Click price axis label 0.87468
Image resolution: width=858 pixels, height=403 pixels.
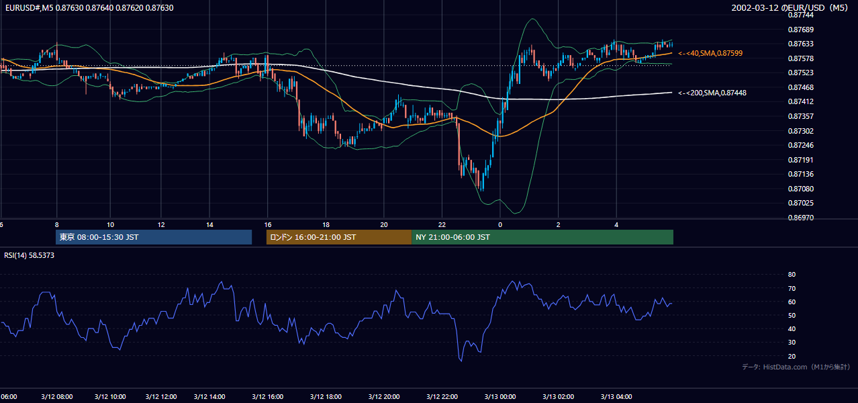pyautogui.click(x=800, y=88)
